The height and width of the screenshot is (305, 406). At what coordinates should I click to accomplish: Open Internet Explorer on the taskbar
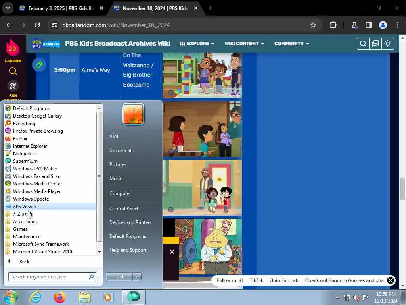point(35,297)
